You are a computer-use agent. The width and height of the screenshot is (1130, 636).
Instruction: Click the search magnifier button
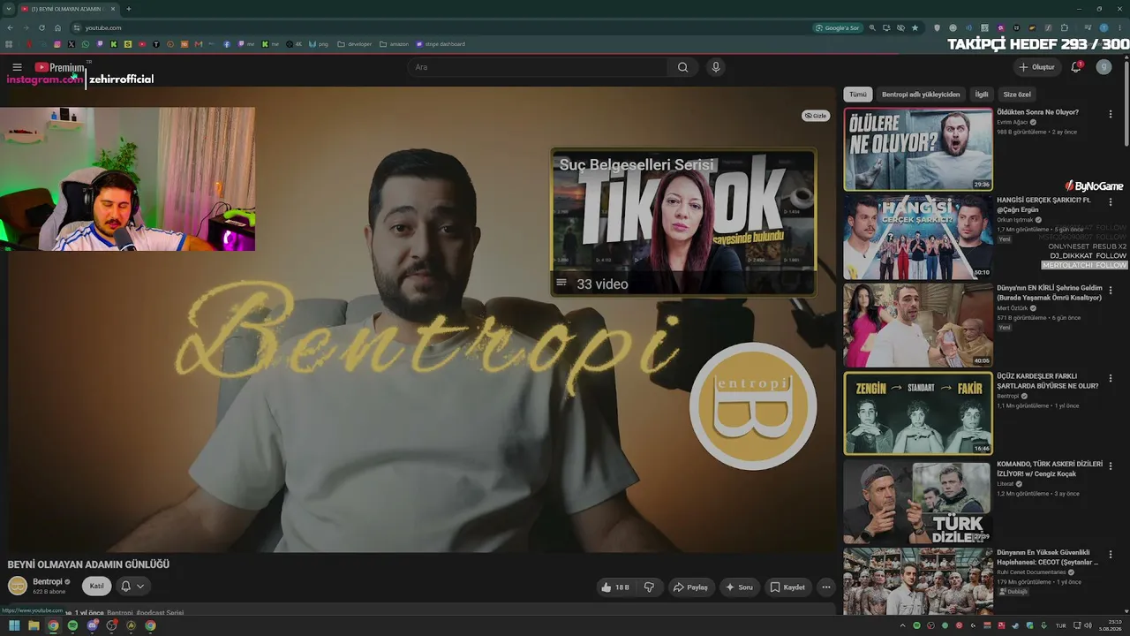coord(682,67)
